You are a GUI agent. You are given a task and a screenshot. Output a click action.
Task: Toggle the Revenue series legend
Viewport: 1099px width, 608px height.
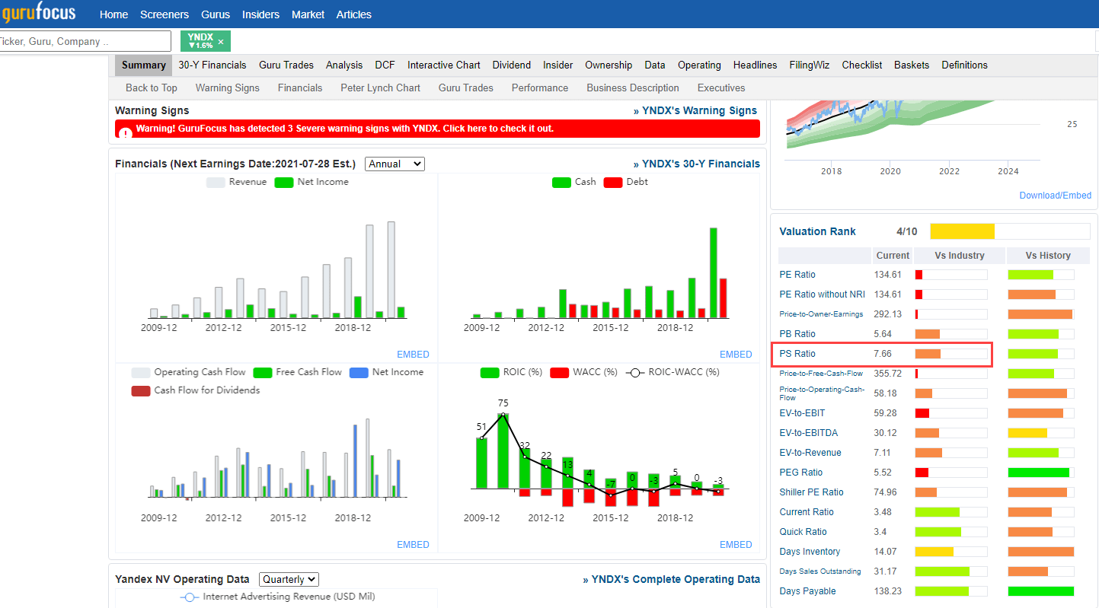[216, 183]
